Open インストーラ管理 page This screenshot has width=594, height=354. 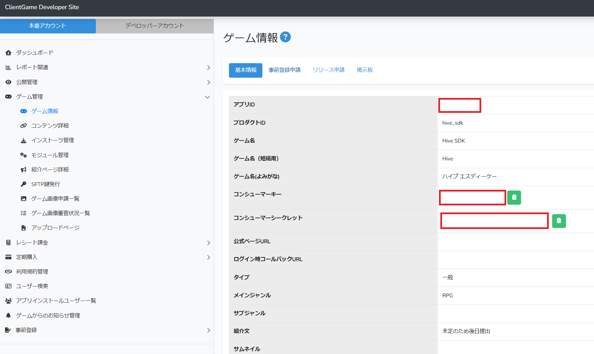pyautogui.click(x=53, y=140)
